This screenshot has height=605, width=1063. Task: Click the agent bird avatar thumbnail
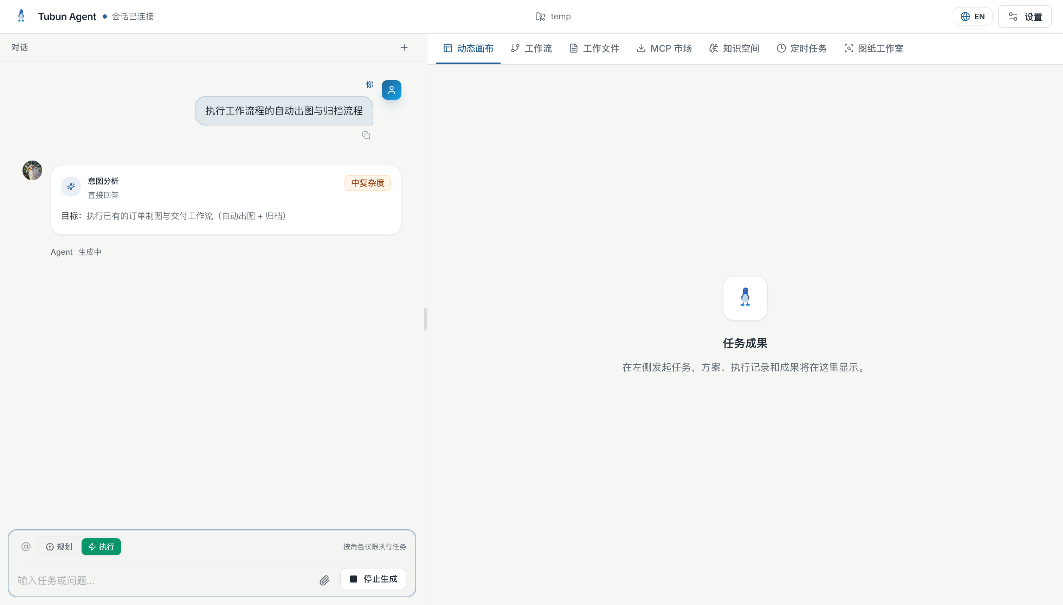pos(32,170)
